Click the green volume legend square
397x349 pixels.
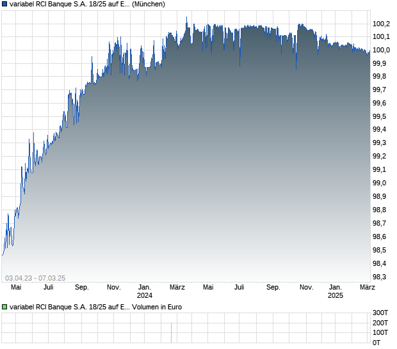click(5, 307)
